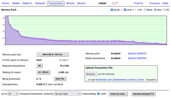Open the PushTx page

[138, 3]
